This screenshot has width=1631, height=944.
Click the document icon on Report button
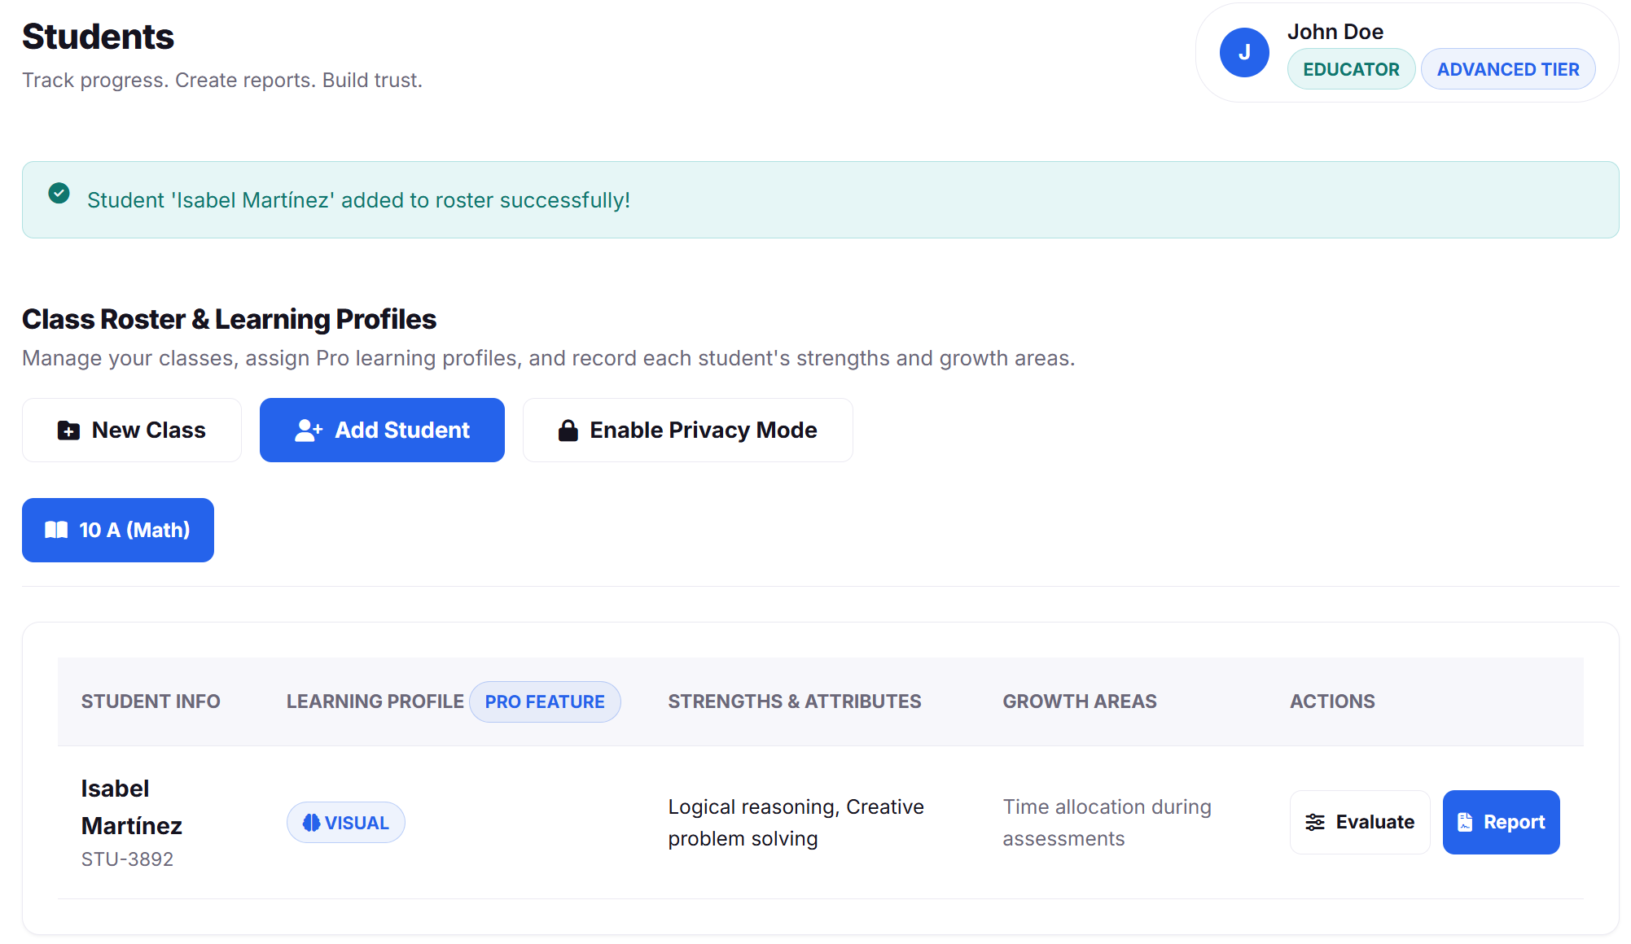click(x=1465, y=823)
